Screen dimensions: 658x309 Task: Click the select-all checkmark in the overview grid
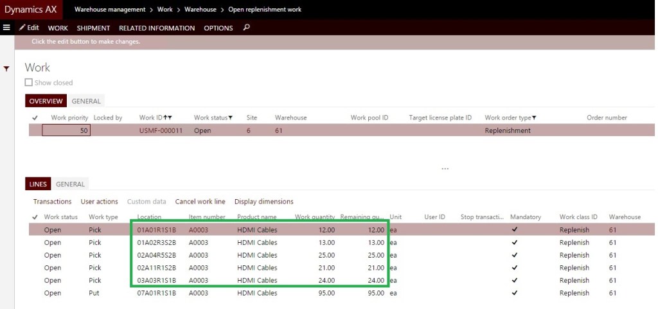coord(35,118)
